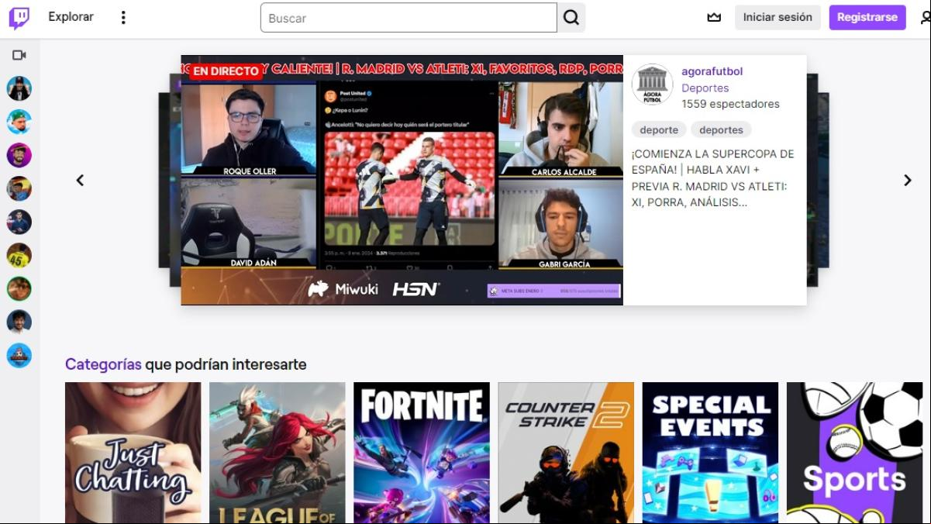931x524 pixels.
Task: Open the Sports category
Action: (x=854, y=453)
